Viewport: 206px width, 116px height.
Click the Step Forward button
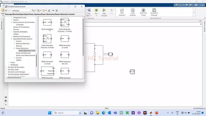point(104,10)
